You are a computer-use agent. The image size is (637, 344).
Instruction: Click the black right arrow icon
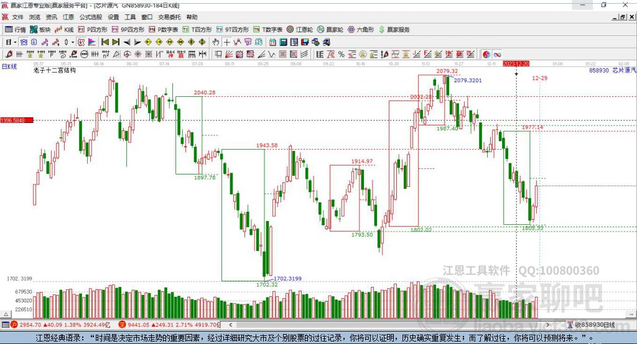137,42
